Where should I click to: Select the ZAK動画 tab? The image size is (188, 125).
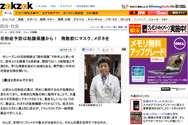pos(92,13)
